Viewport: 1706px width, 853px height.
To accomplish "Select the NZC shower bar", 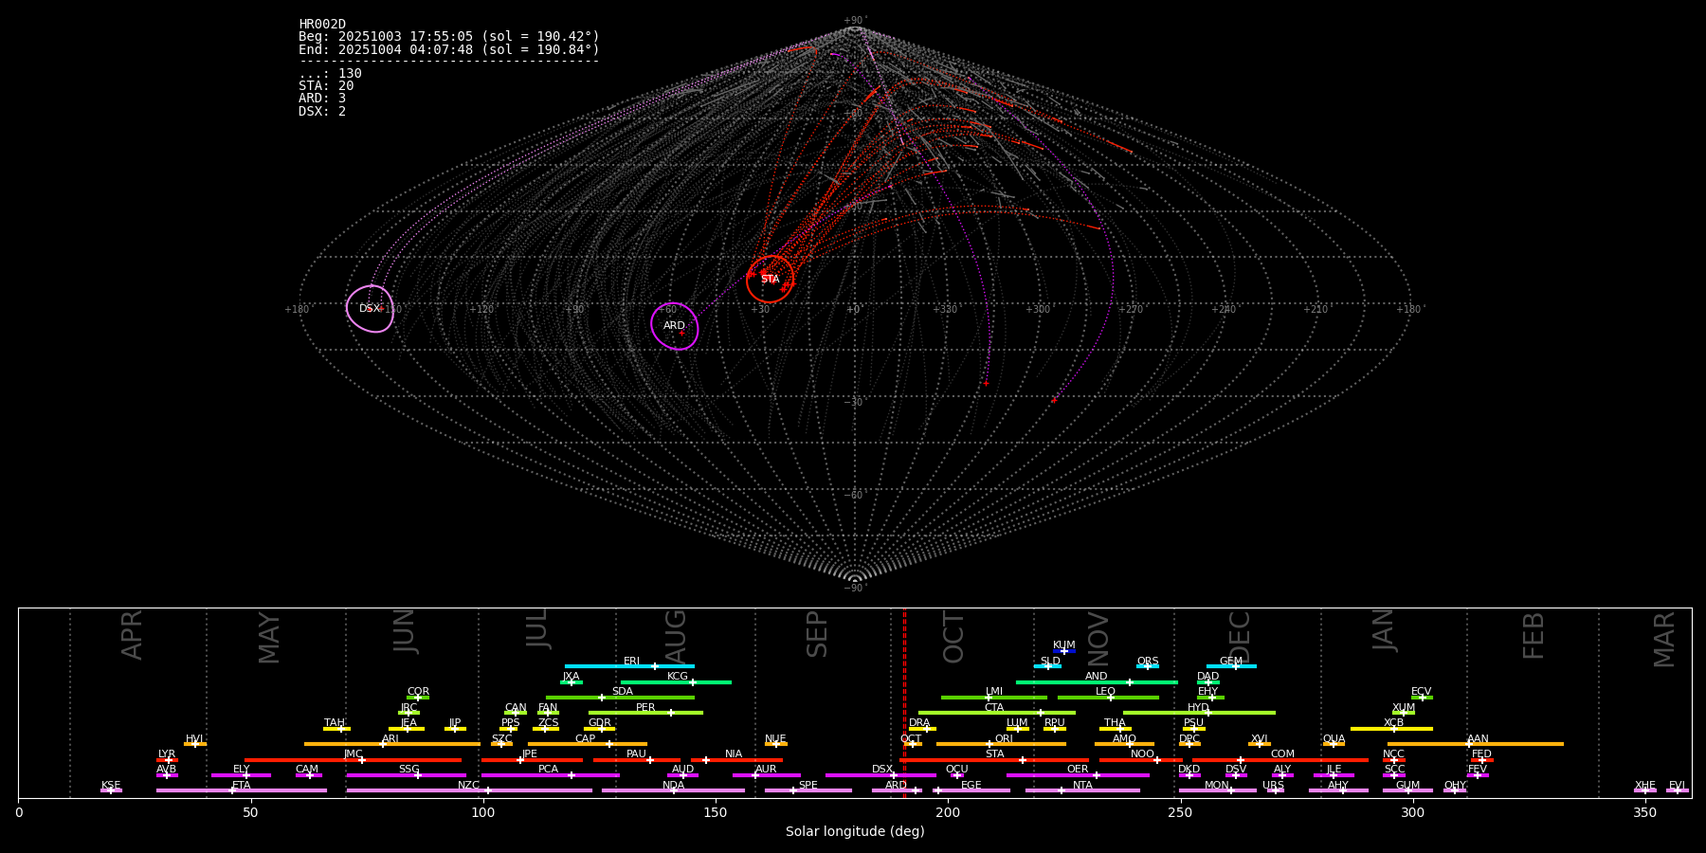I will click(469, 790).
